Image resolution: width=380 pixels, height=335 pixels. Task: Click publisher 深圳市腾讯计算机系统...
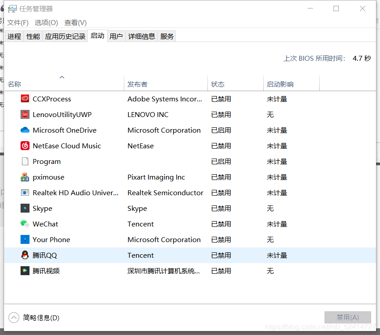164,271
